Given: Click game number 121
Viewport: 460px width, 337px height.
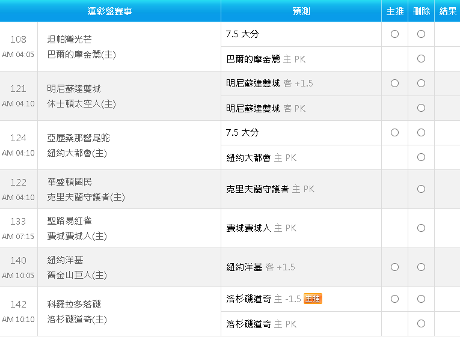Looking at the screenshot, I should [x=18, y=88].
